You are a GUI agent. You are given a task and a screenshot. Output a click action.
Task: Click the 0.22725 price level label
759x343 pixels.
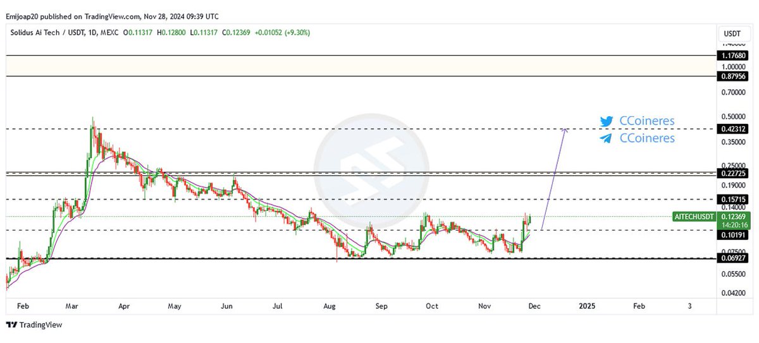pyautogui.click(x=734, y=172)
